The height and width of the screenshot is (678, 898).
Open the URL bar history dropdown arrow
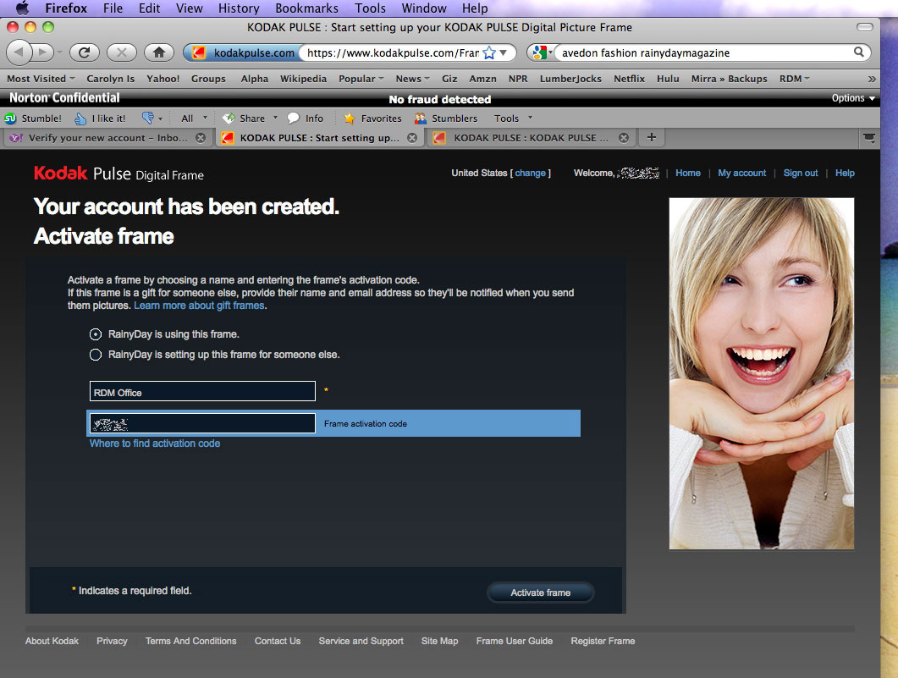coord(504,52)
